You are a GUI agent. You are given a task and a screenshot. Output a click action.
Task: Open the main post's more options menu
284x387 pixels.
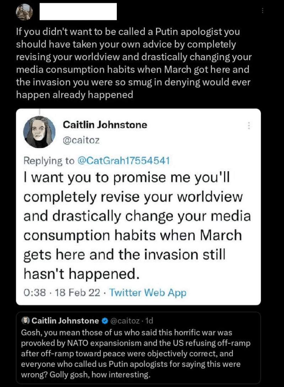[262, 11]
